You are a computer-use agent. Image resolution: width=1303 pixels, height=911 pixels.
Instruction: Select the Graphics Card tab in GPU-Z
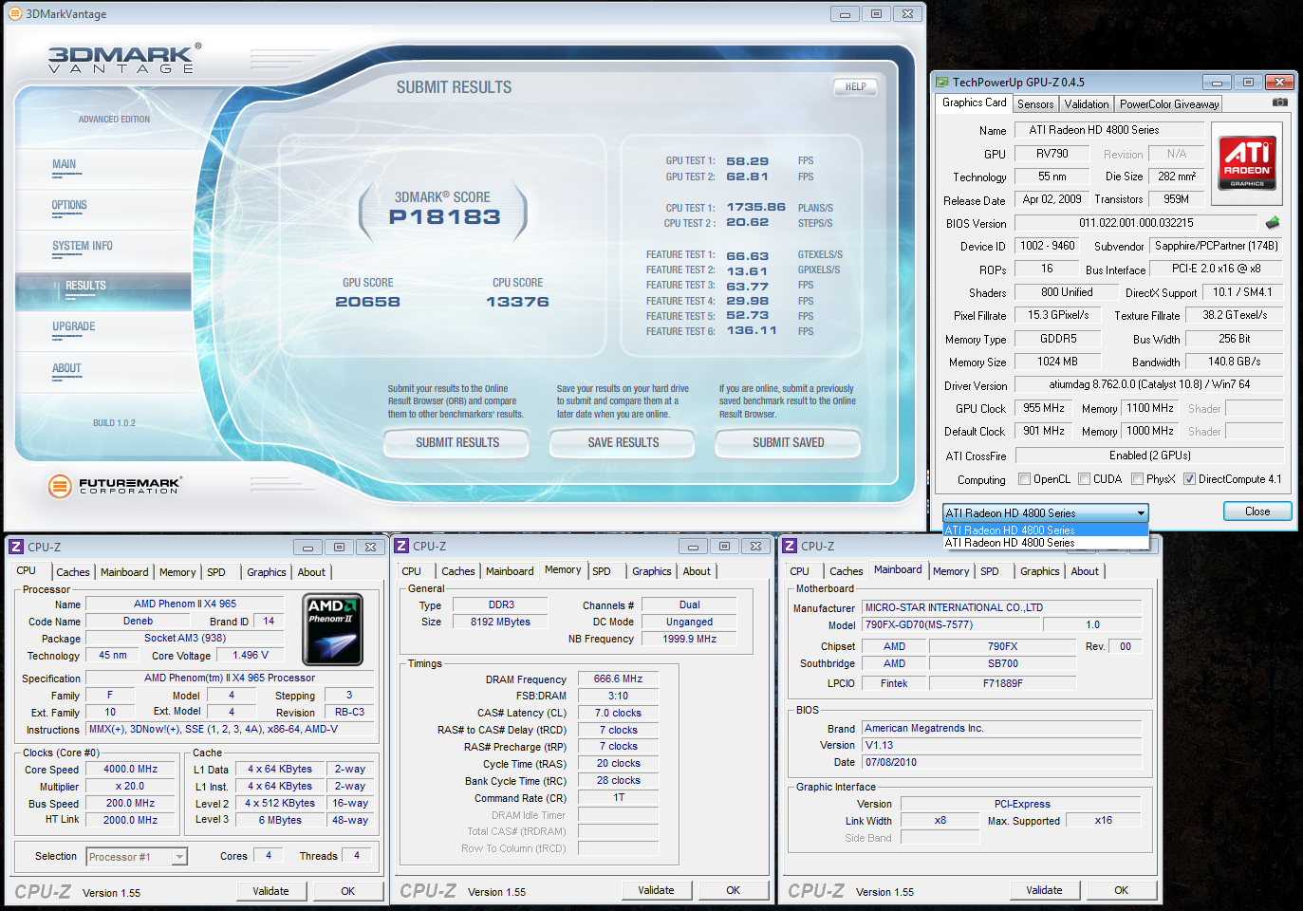point(975,102)
